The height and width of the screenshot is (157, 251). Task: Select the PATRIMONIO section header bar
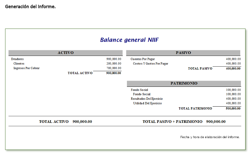pos(184,84)
